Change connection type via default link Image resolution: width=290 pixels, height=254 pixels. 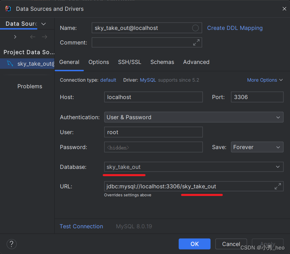point(108,80)
